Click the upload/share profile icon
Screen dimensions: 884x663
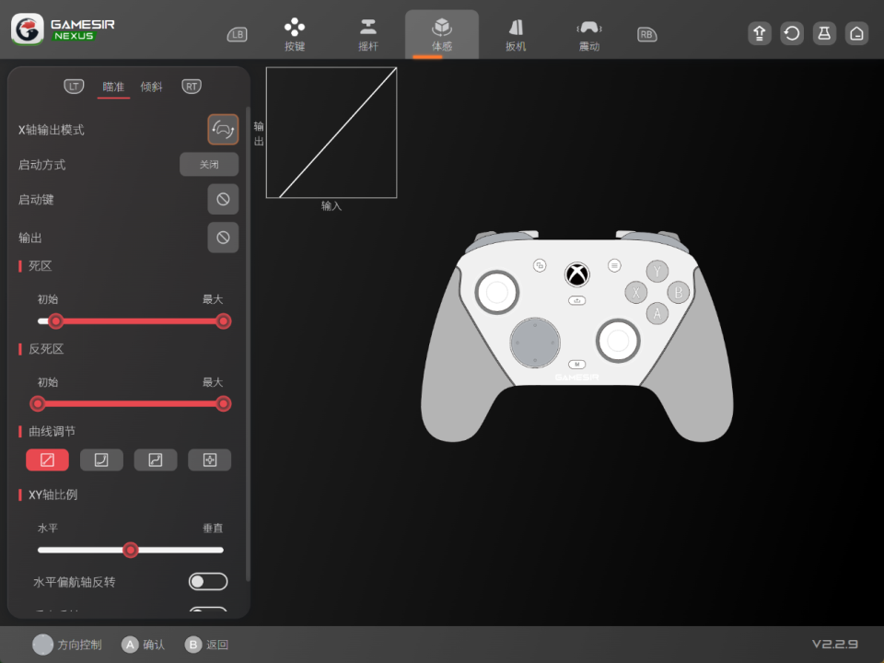pos(760,34)
